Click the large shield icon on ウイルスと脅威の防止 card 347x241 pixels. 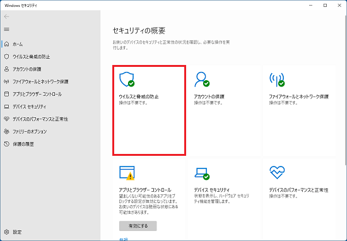[x=127, y=79]
